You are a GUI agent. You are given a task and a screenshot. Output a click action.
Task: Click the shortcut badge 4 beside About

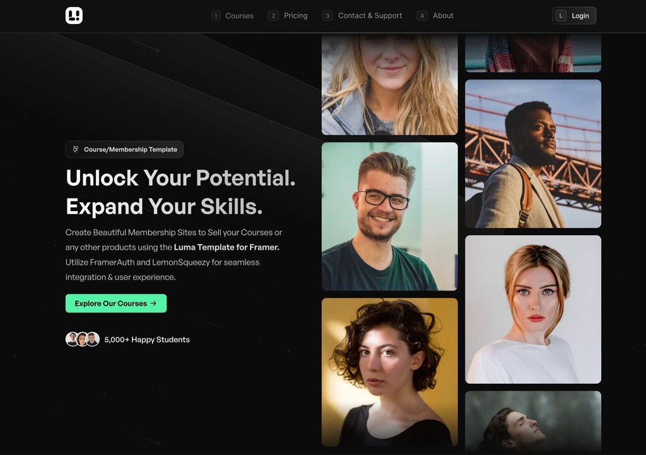422,16
